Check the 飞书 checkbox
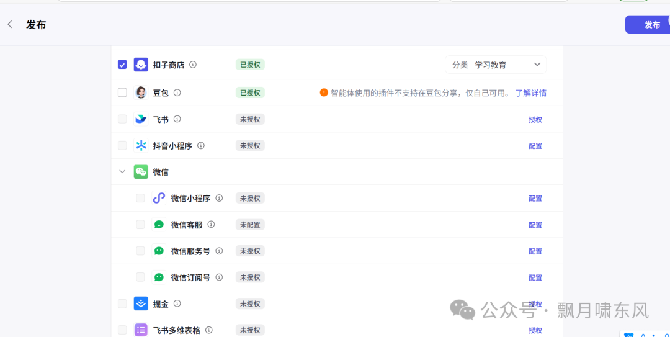This screenshot has height=337, width=670. click(122, 119)
